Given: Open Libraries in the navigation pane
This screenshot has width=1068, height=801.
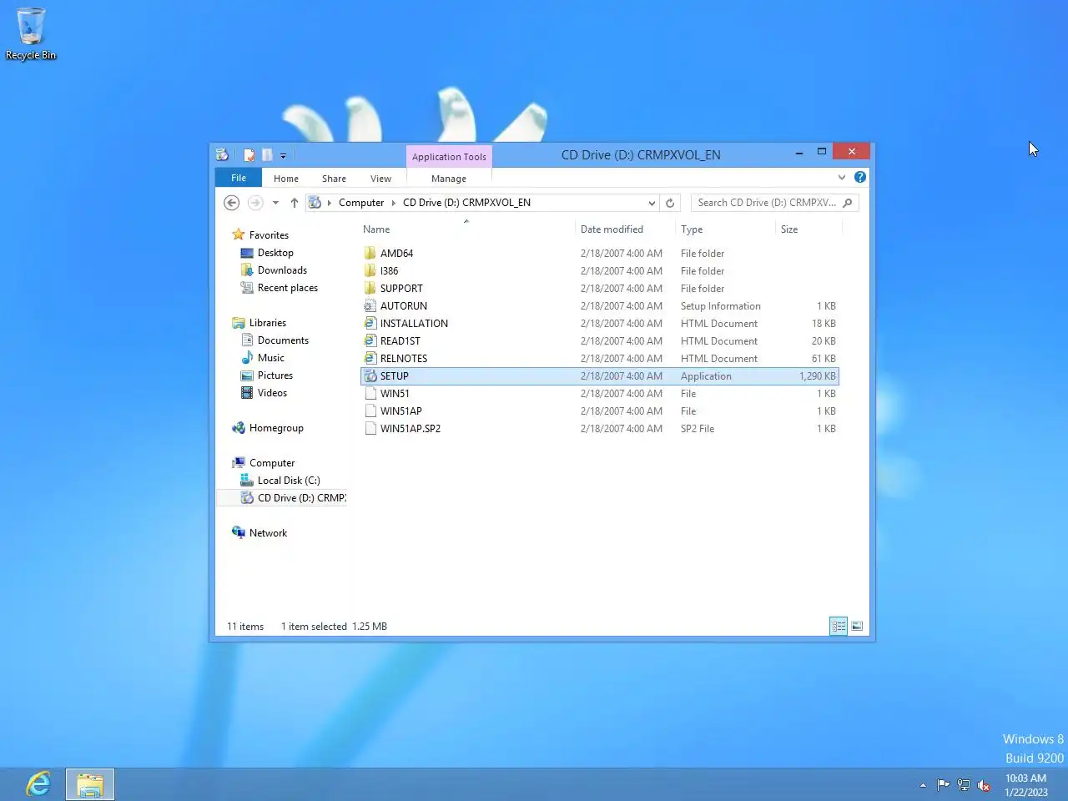Looking at the screenshot, I should (268, 323).
